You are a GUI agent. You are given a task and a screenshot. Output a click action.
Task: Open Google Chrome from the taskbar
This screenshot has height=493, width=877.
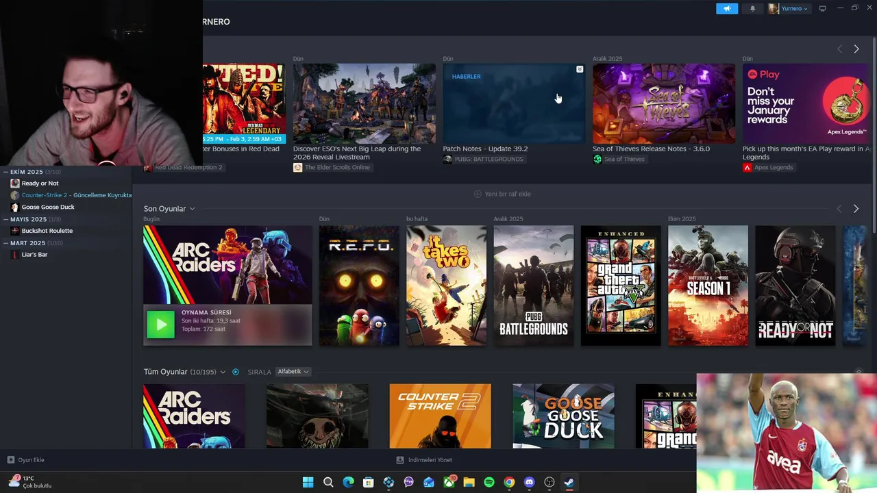click(509, 482)
